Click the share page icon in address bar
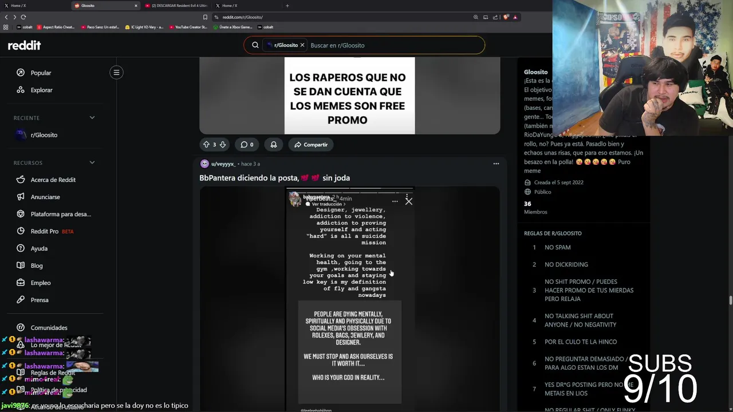Image resolution: width=733 pixels, height=412 pixels. point(495,17)
